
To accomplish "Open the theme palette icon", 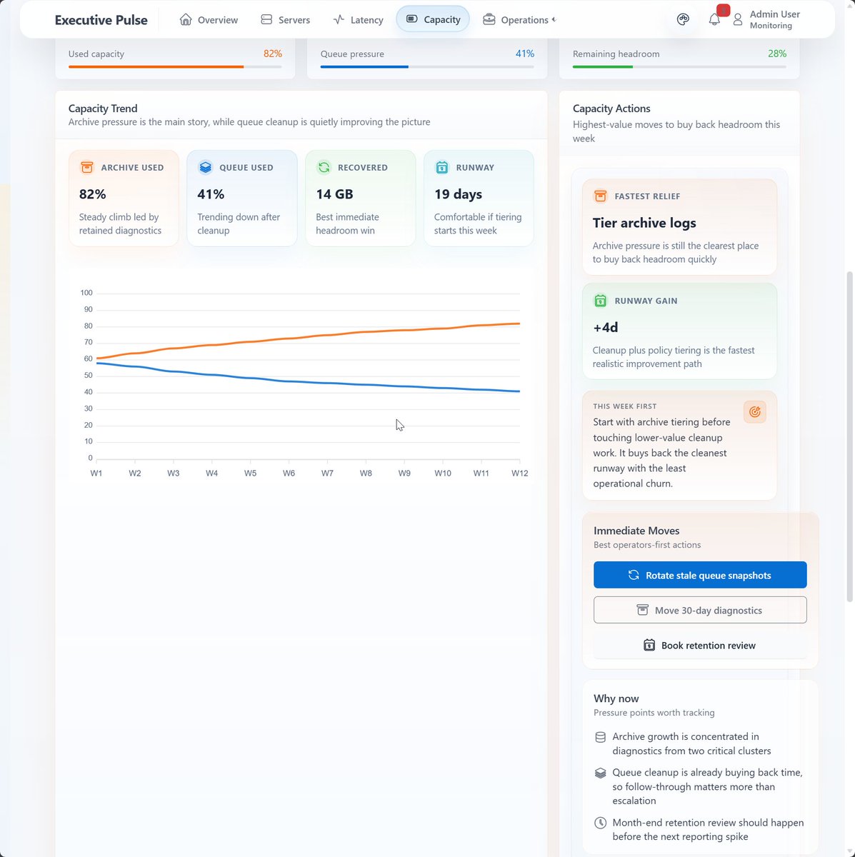I will (x=683, y=19).
